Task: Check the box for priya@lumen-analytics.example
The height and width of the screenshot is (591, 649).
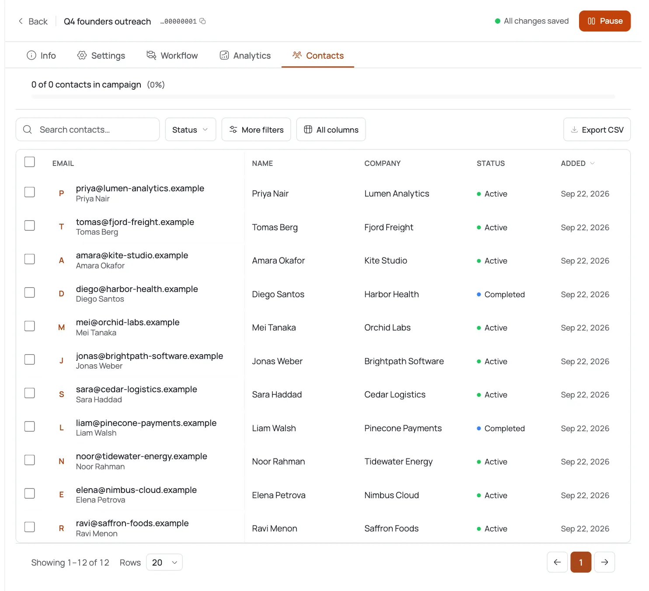Action: (30, 192)
